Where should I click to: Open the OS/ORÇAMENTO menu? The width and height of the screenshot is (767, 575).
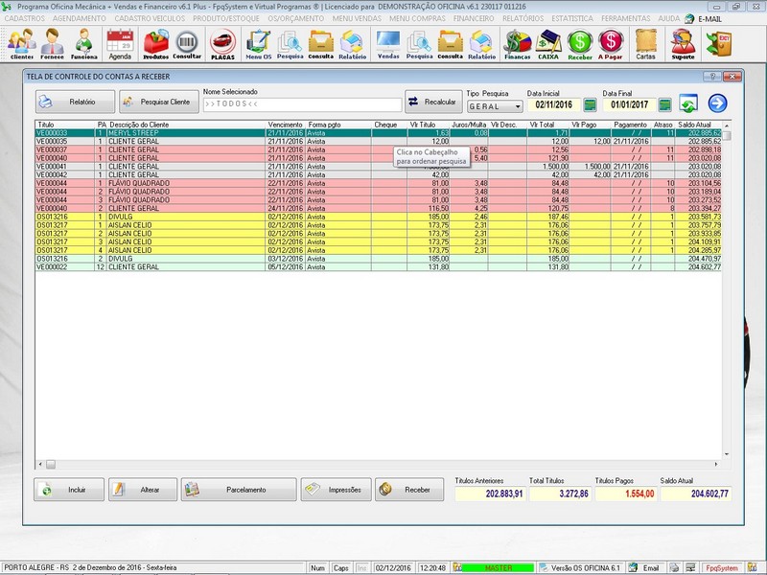296,18
